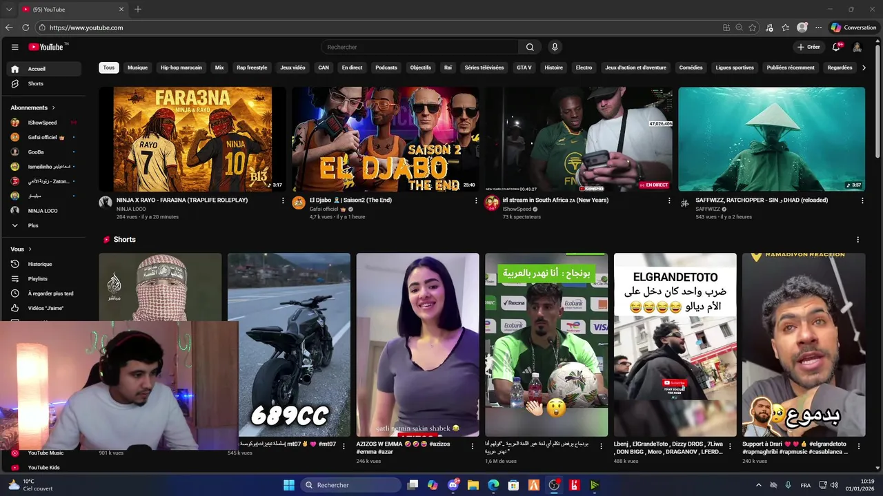Select the Tous filter chip
883x496 pixels.
pos(109,68)
